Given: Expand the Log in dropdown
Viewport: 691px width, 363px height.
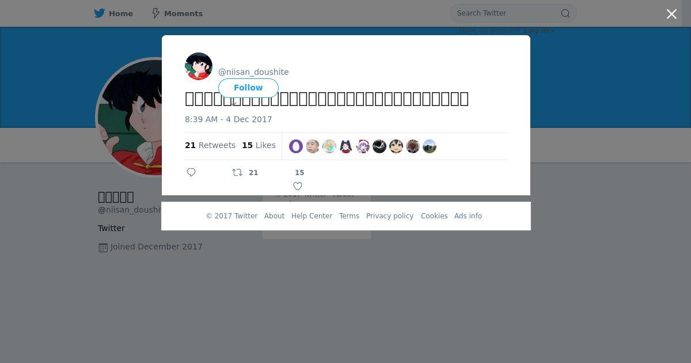Looking at the screenshot, I should pyautogui.click(x=539, y=30).
